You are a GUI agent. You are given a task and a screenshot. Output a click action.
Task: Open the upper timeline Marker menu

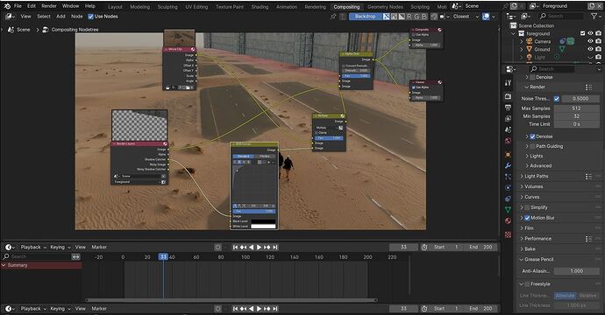[99, 248]
